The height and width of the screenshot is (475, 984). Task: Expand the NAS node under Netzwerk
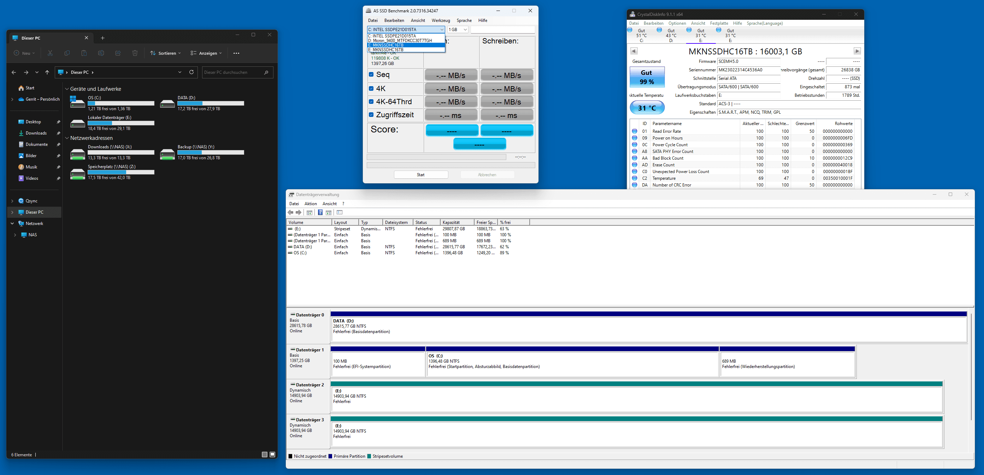tap(15, 235)
